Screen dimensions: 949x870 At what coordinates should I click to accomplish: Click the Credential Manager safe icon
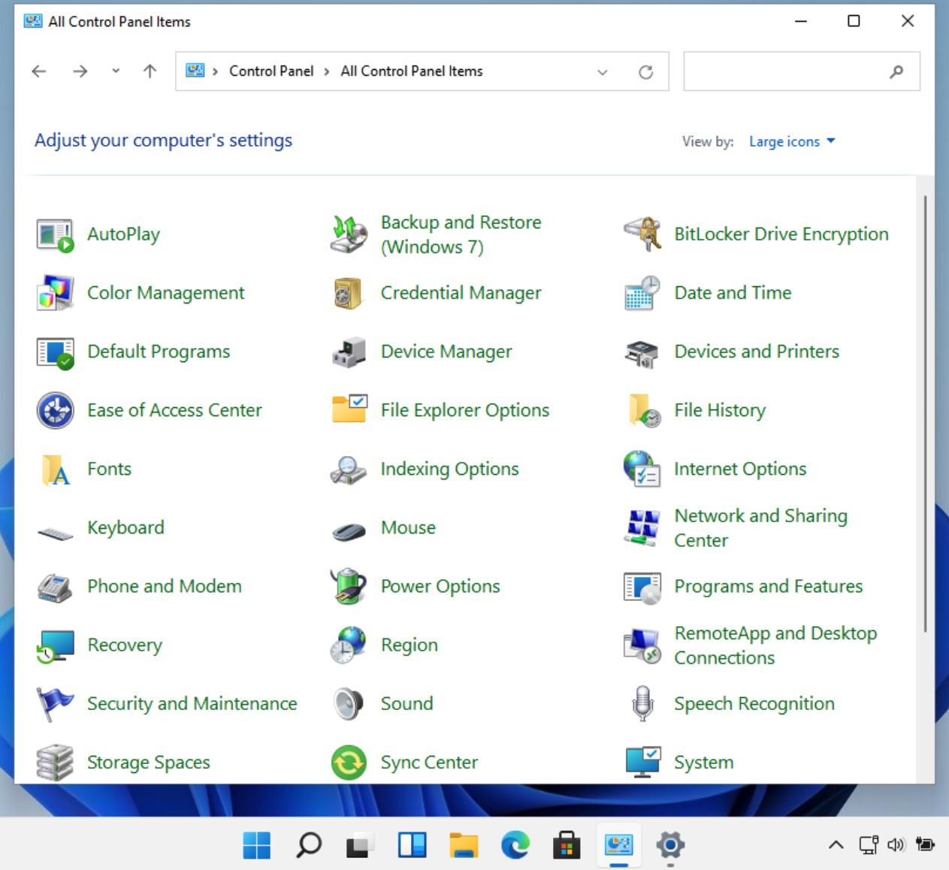349,294
